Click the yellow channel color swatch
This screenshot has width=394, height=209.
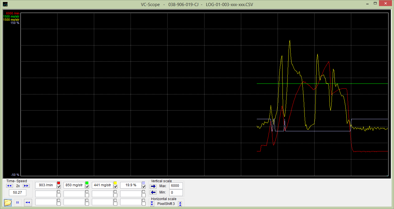click(x=115, y=183)
